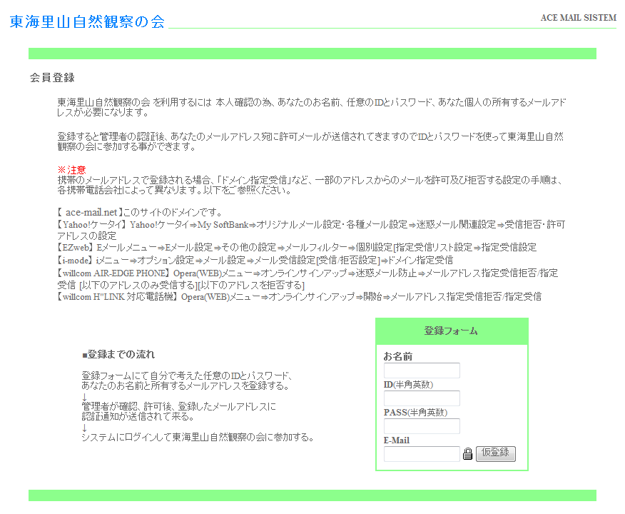
Task: Click the EZweb carrier label
Action: coord(75,248)
